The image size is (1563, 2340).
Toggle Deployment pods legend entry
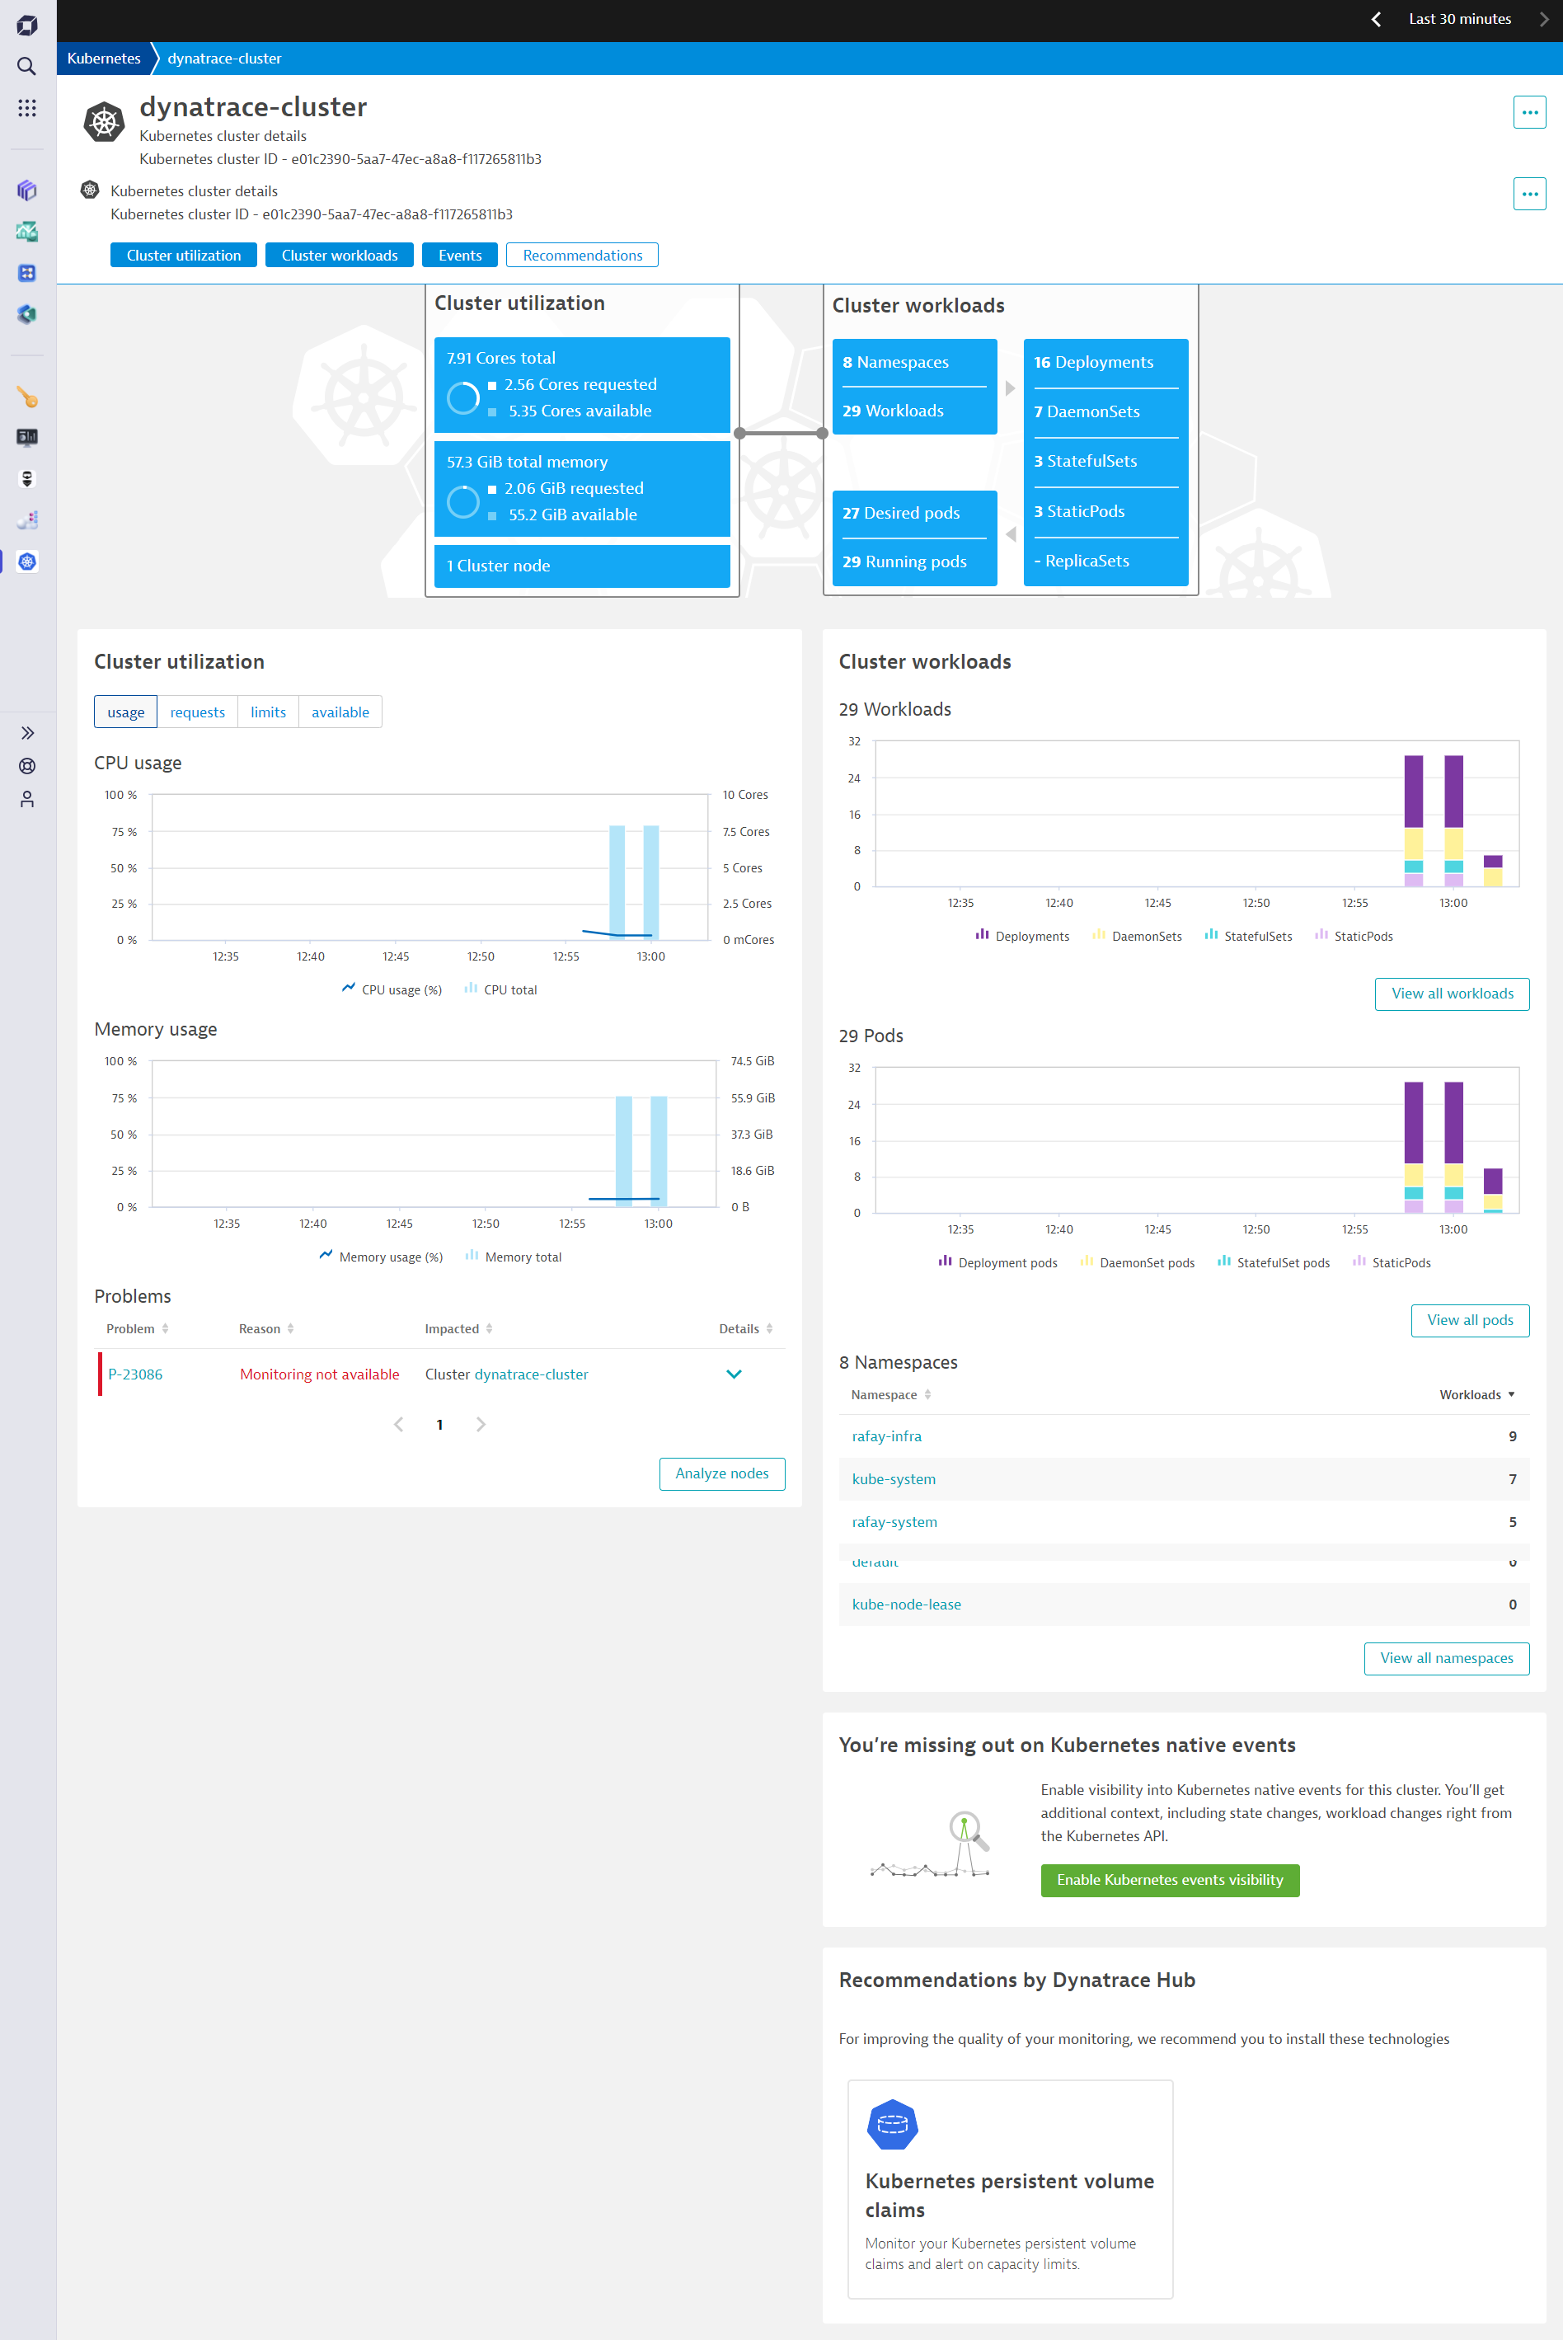point(997,1262)
